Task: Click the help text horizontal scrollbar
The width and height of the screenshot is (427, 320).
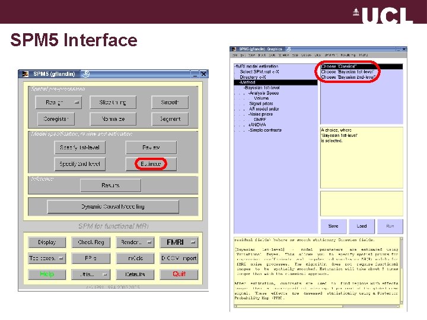Action: click(x=317, y=306)
